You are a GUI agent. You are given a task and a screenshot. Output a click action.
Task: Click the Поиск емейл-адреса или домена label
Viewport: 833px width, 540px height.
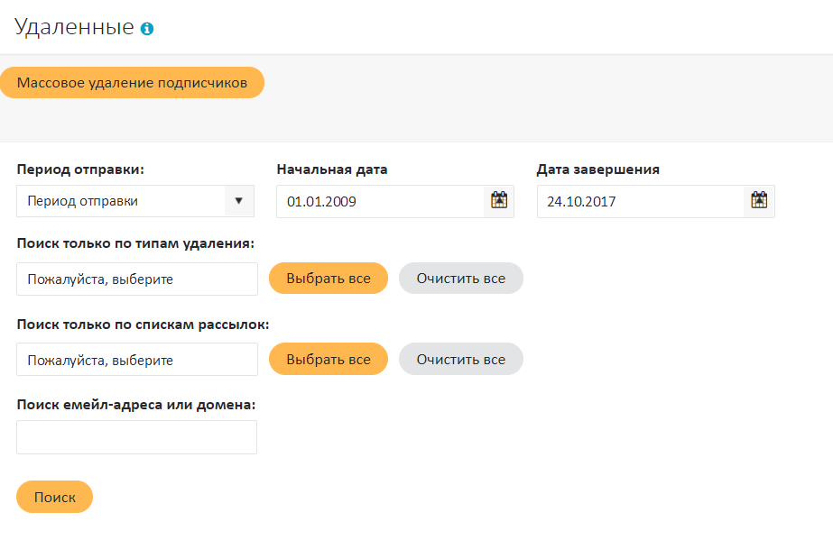tap(136, 405)
